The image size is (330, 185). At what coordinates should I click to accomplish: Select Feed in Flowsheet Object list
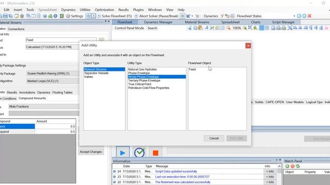point(192,69)
